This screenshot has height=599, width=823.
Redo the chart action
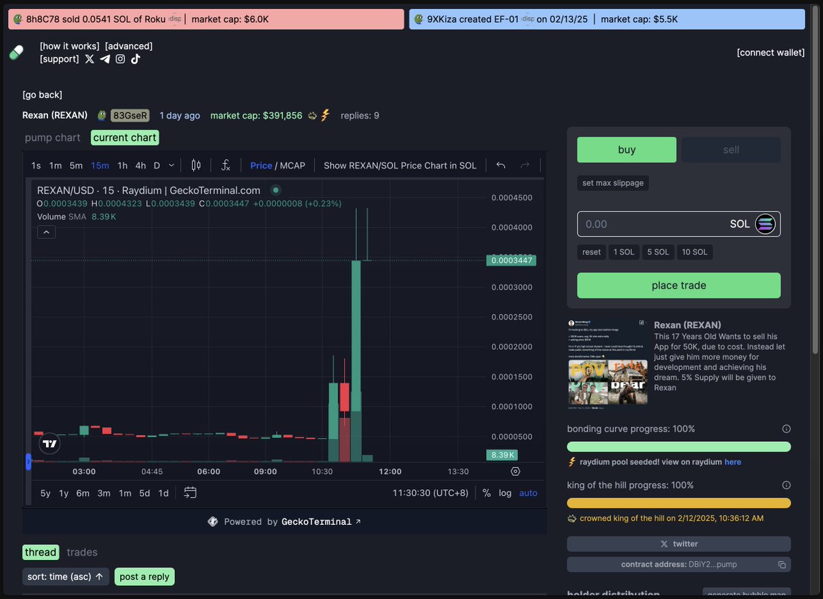[525, 165]
